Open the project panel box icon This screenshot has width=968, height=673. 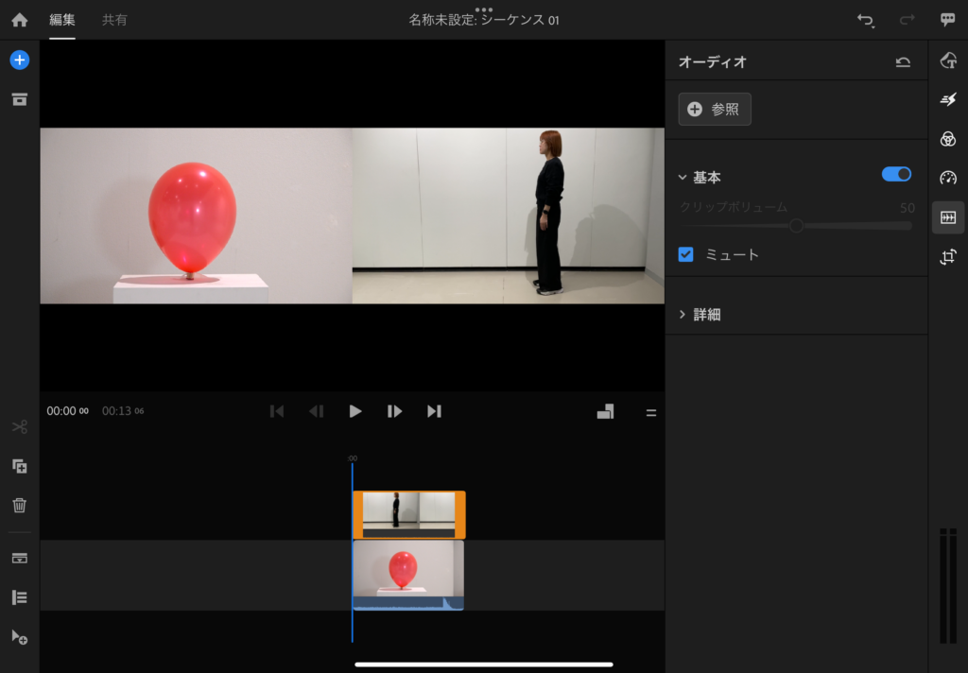coord(19,99)
